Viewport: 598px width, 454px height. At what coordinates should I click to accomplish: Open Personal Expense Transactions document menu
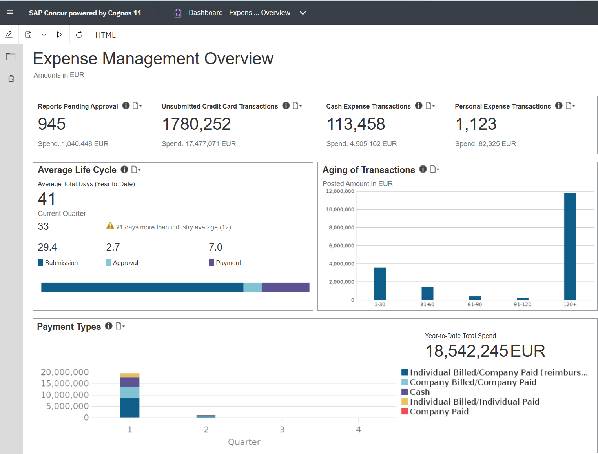pyautogui.click(x=570, y=106)
